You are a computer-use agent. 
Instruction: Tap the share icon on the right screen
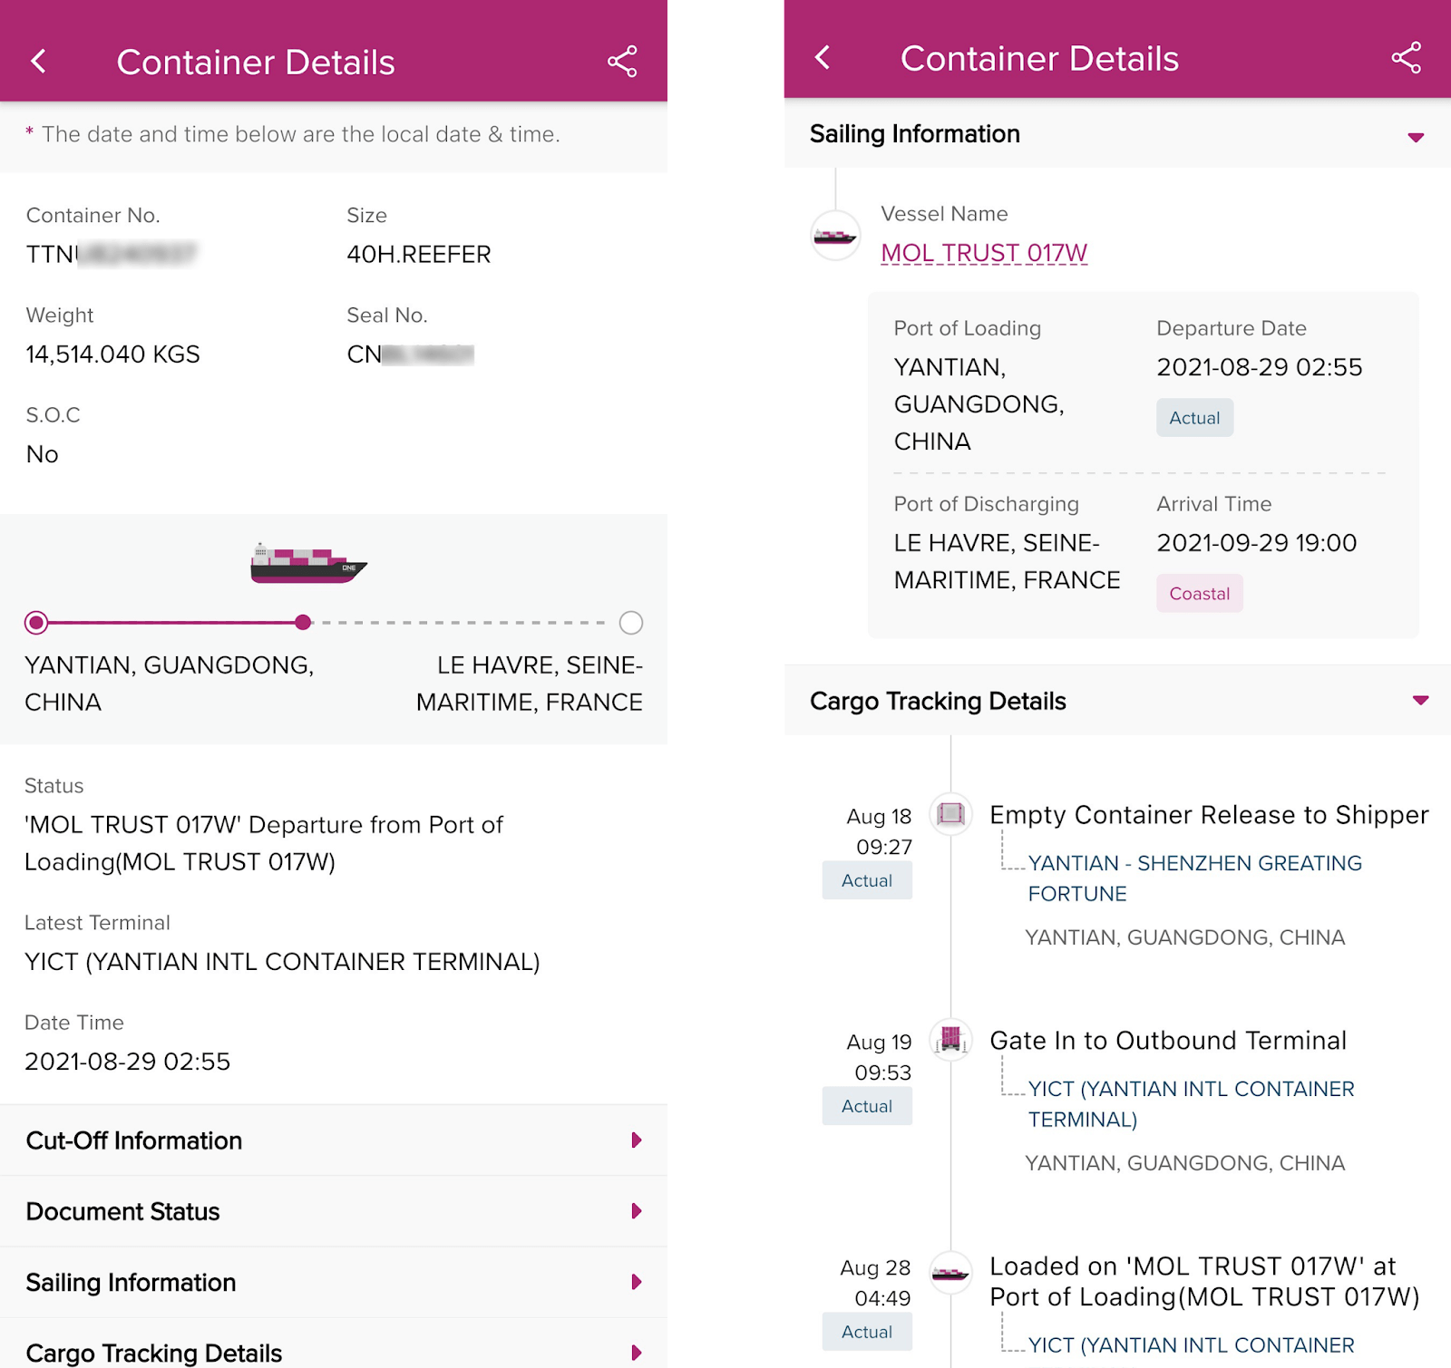pyautogui.click(x=1407, y=57)
